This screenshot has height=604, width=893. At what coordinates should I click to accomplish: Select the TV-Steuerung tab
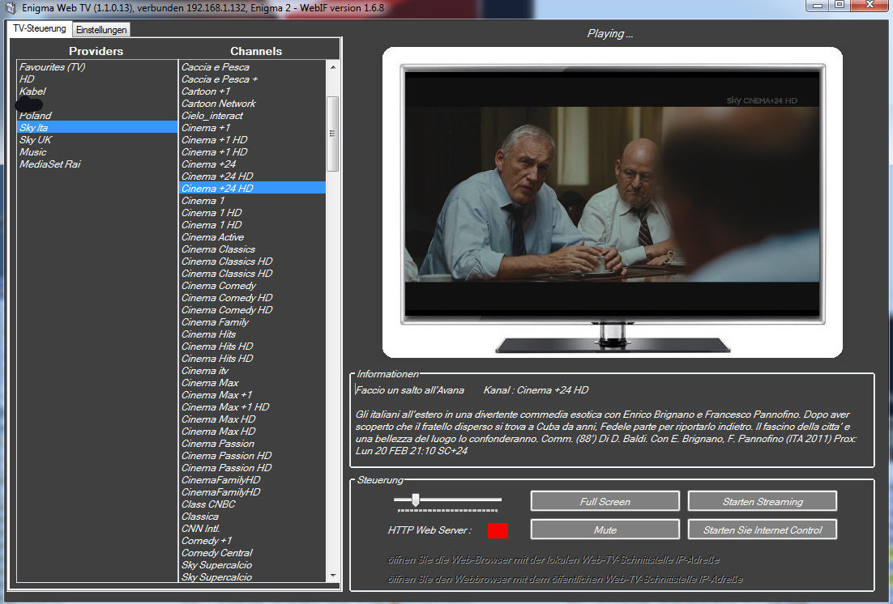tap(39, 29)
